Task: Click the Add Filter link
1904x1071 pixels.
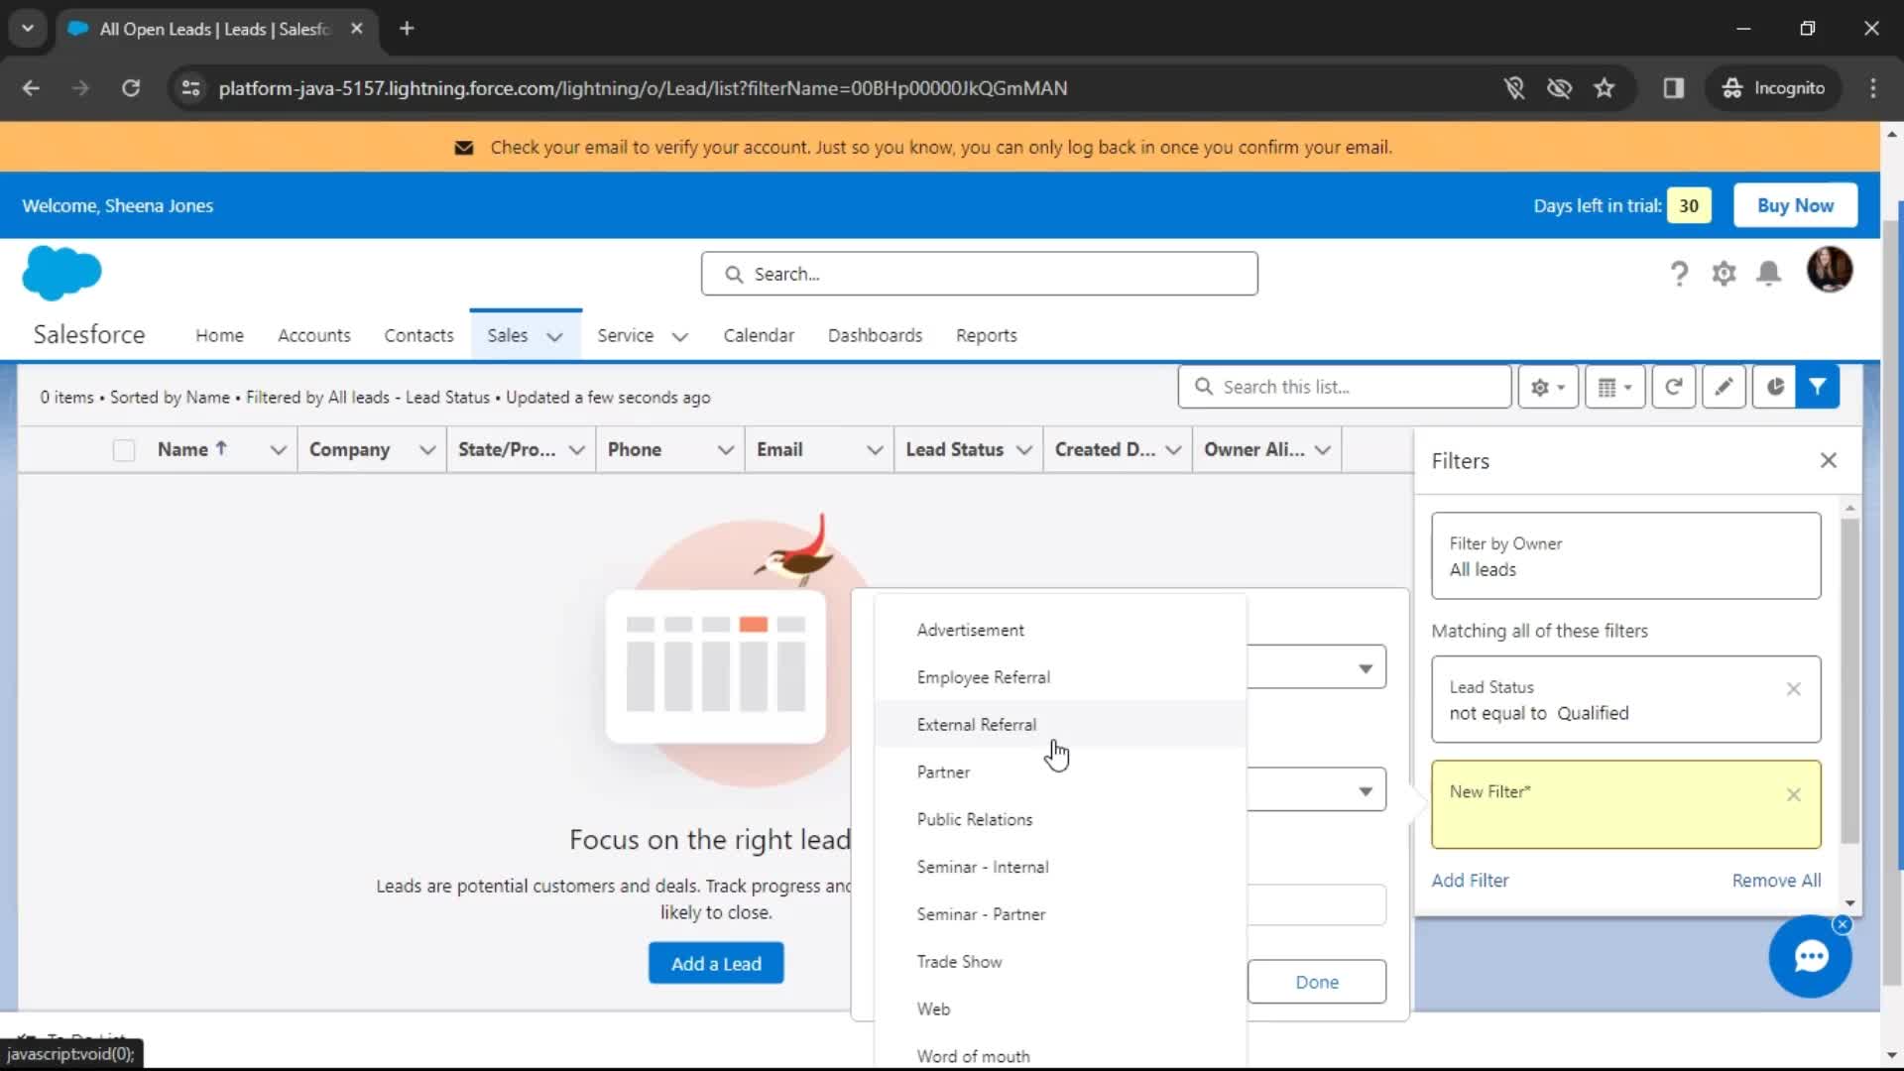Action: 1470,881
